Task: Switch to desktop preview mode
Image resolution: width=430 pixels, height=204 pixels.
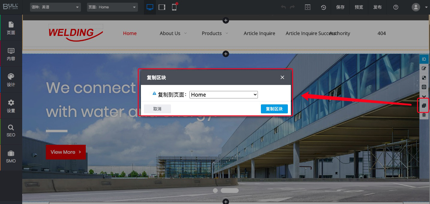Action: pos(150,7)
